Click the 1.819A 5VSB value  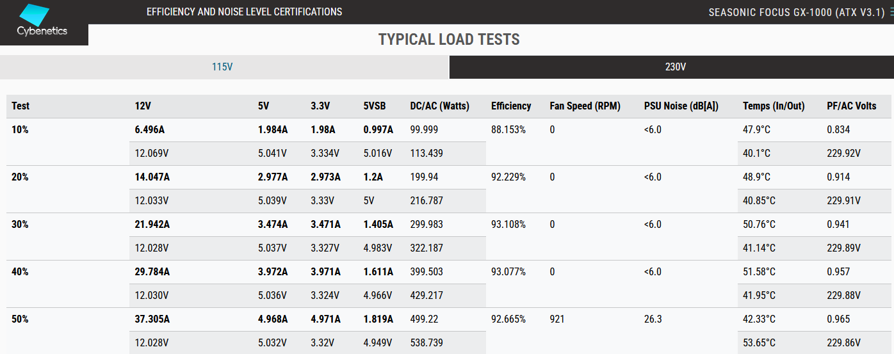click(x=378, y=319)
